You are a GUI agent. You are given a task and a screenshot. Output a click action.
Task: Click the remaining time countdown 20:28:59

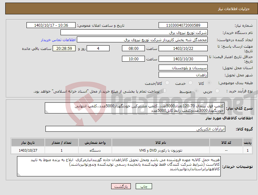coord(64,48)
